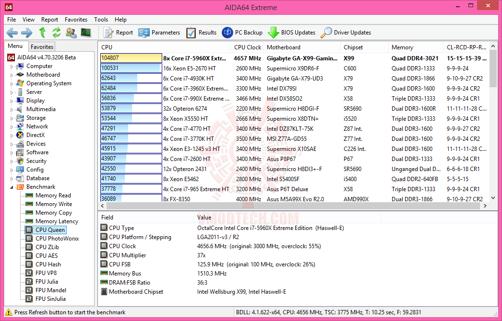The width and height of the screenshot is (502, 321).
Task: Click the results horizontal scrollbar right arrow
Action: [x=485, y=206]
